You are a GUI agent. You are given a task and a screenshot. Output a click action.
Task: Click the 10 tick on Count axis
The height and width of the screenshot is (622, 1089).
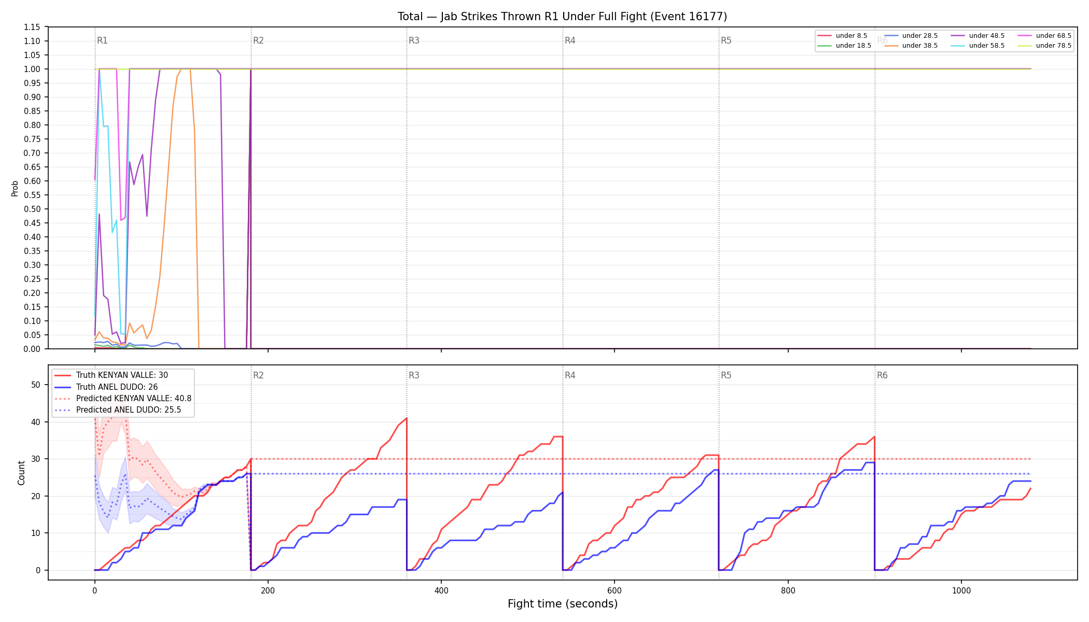coord(36,533)
